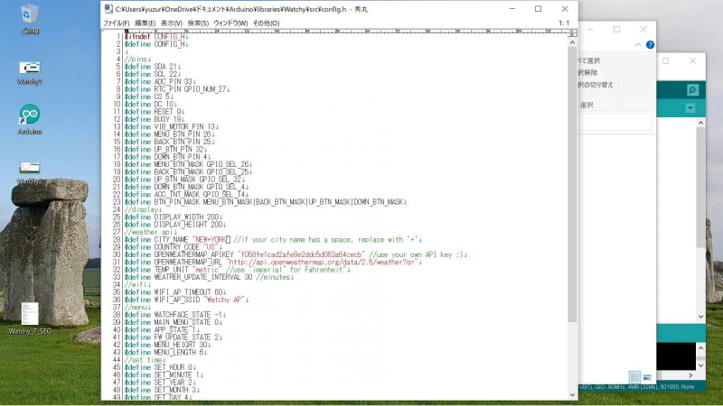Click the COUNTRY_CODE "US" line
This screenshot has width=723, height=406.
174,247
